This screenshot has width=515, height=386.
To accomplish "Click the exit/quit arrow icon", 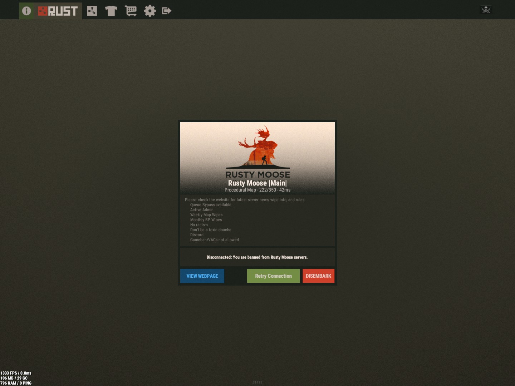I will [167, 11].
